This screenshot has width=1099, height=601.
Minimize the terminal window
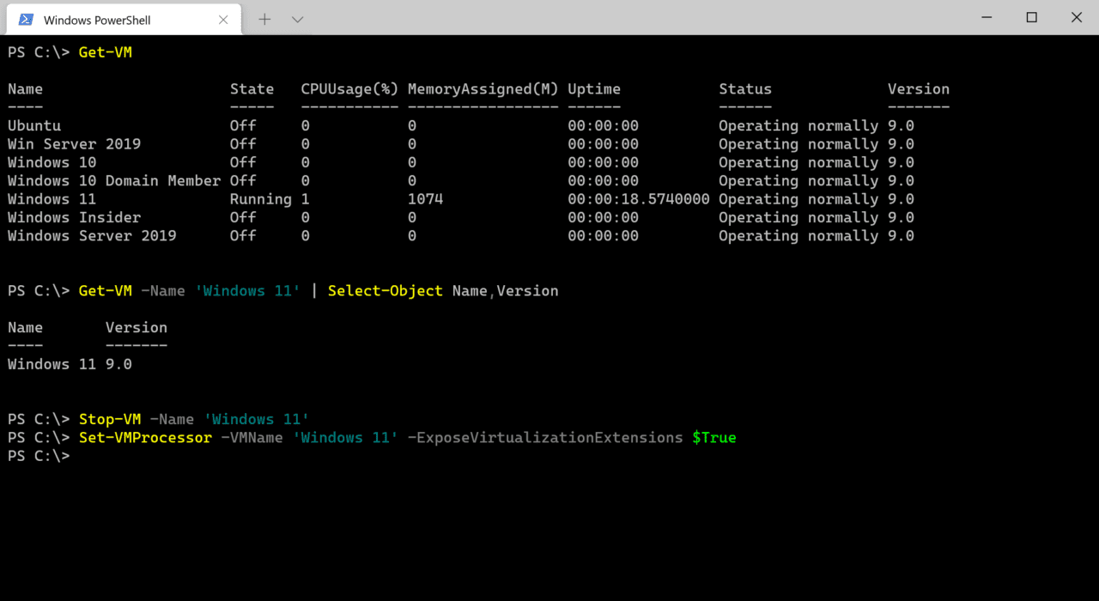tap(987, 17)
